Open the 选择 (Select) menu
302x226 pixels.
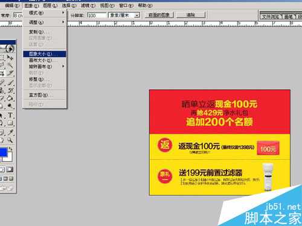coord(69,5)
